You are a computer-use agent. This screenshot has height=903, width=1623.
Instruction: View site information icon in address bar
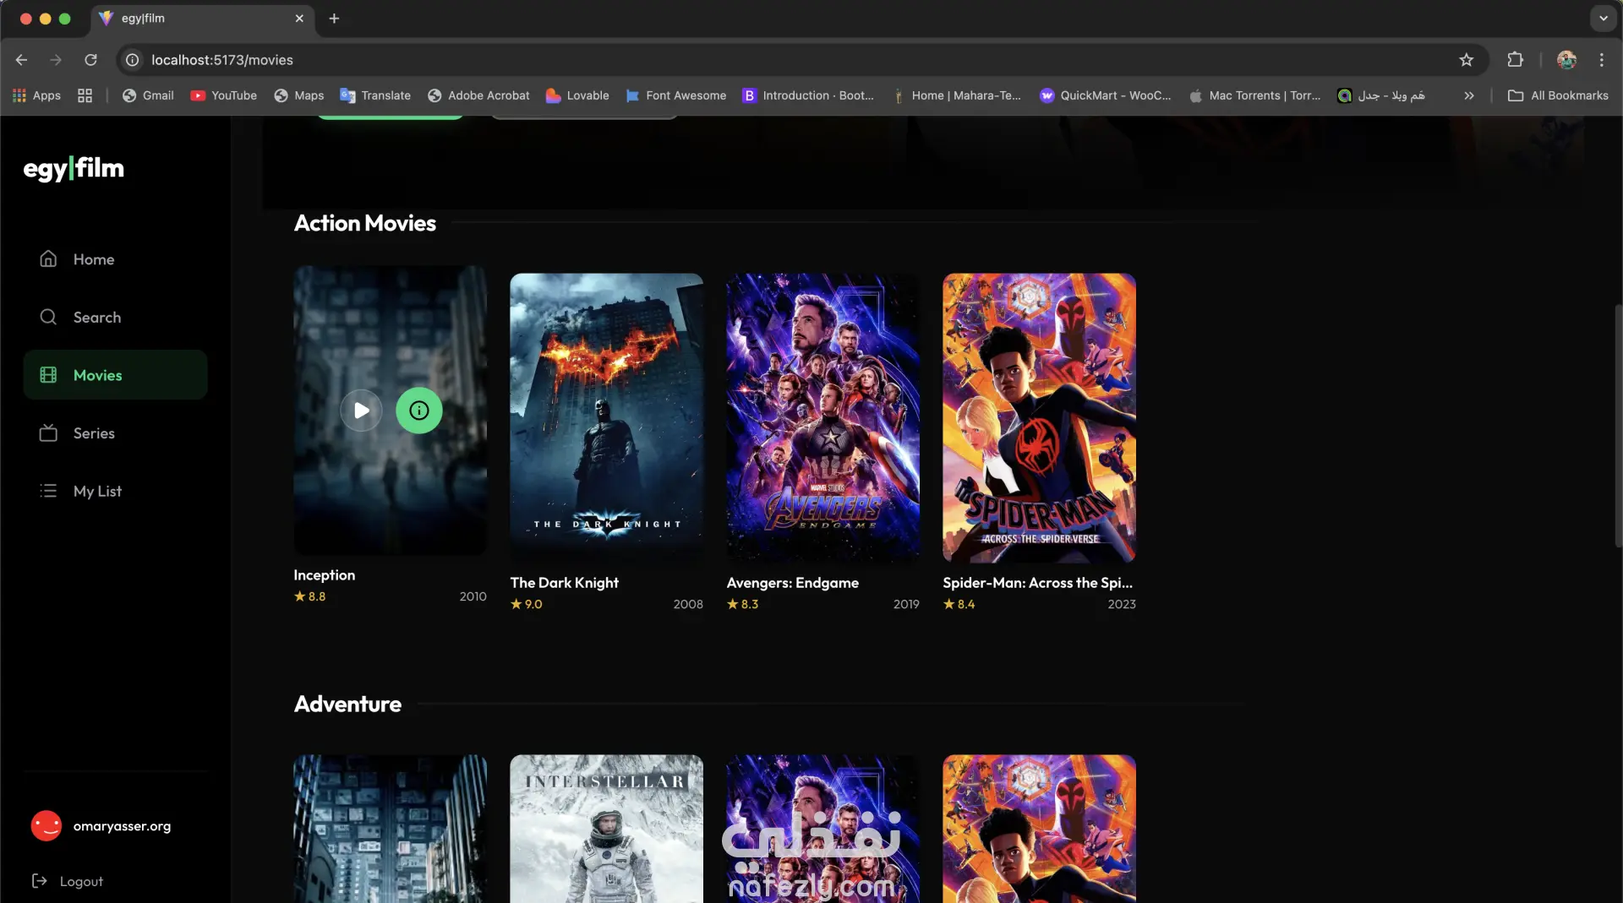pos(133,60)
